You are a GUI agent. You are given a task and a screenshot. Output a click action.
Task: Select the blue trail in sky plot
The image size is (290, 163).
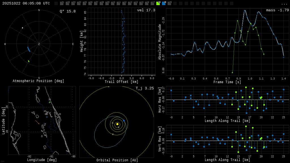(x=28, y=49)
